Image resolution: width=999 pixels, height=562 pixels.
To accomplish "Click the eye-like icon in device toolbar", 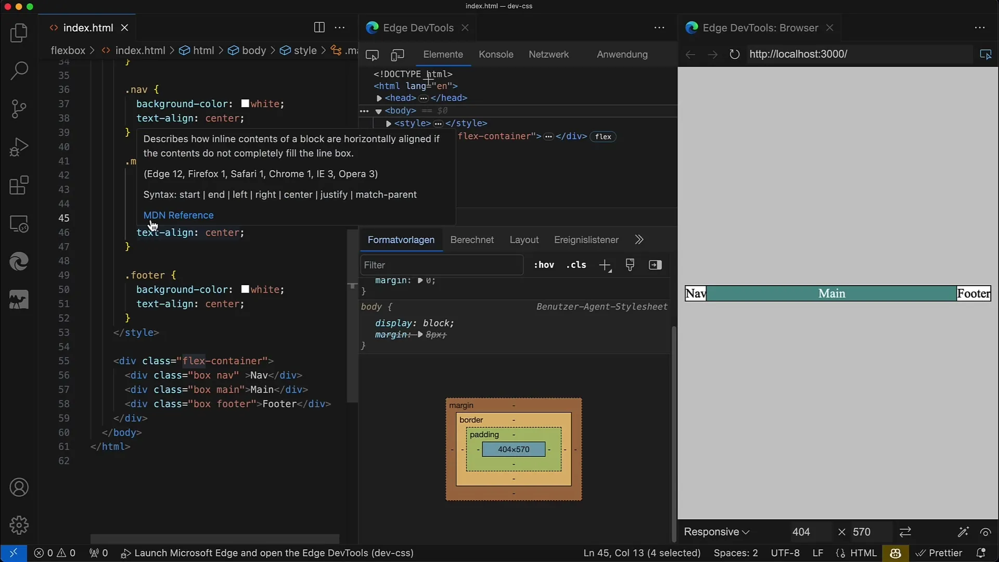I will coord(985,532).
